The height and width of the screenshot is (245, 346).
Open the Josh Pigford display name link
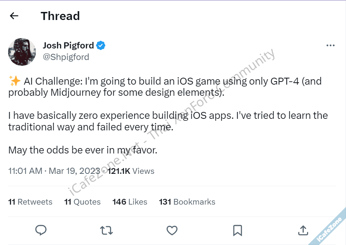68,45
